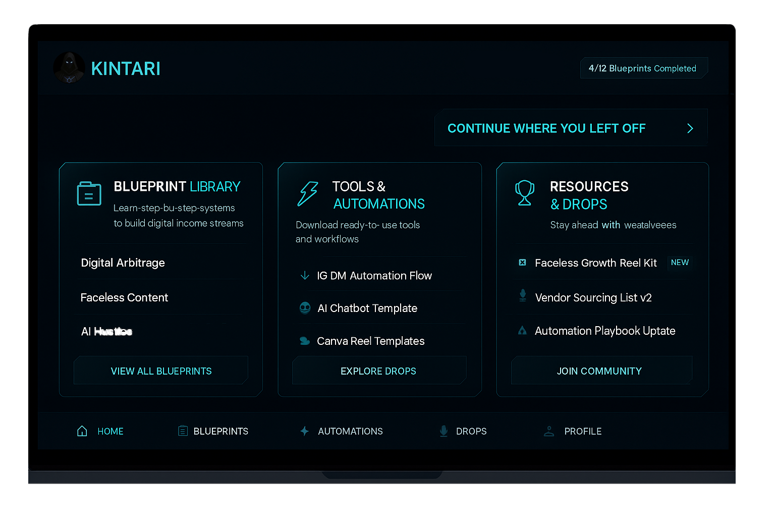The image size is (775, 517).
Task: Go to the Home tab
Action: pos(100,431)
